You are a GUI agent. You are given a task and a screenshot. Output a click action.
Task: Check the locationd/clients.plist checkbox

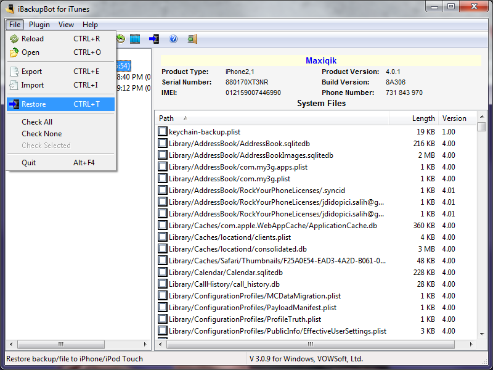click(x=163, y=237)
